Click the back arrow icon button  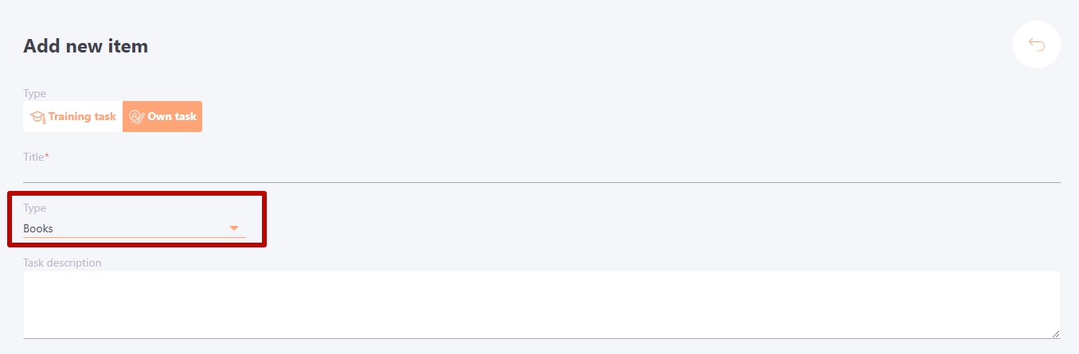click(1036, 45)
